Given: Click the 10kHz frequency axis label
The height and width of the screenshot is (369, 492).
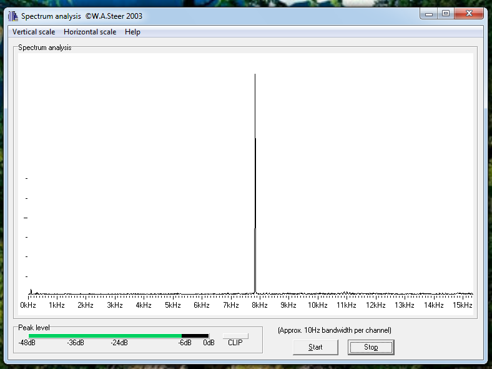Looking at the screenshot, I should [x=317, y=305].
